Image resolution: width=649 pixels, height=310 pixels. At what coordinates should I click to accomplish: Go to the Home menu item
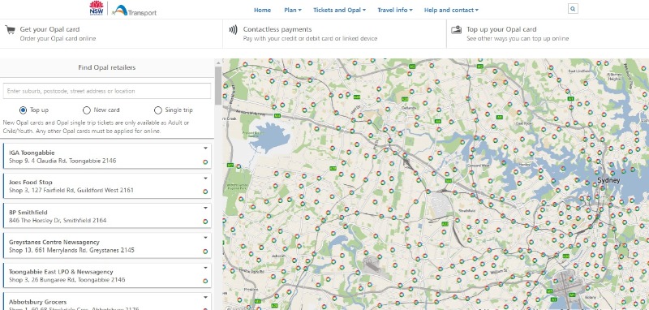(x=262, y=10)
